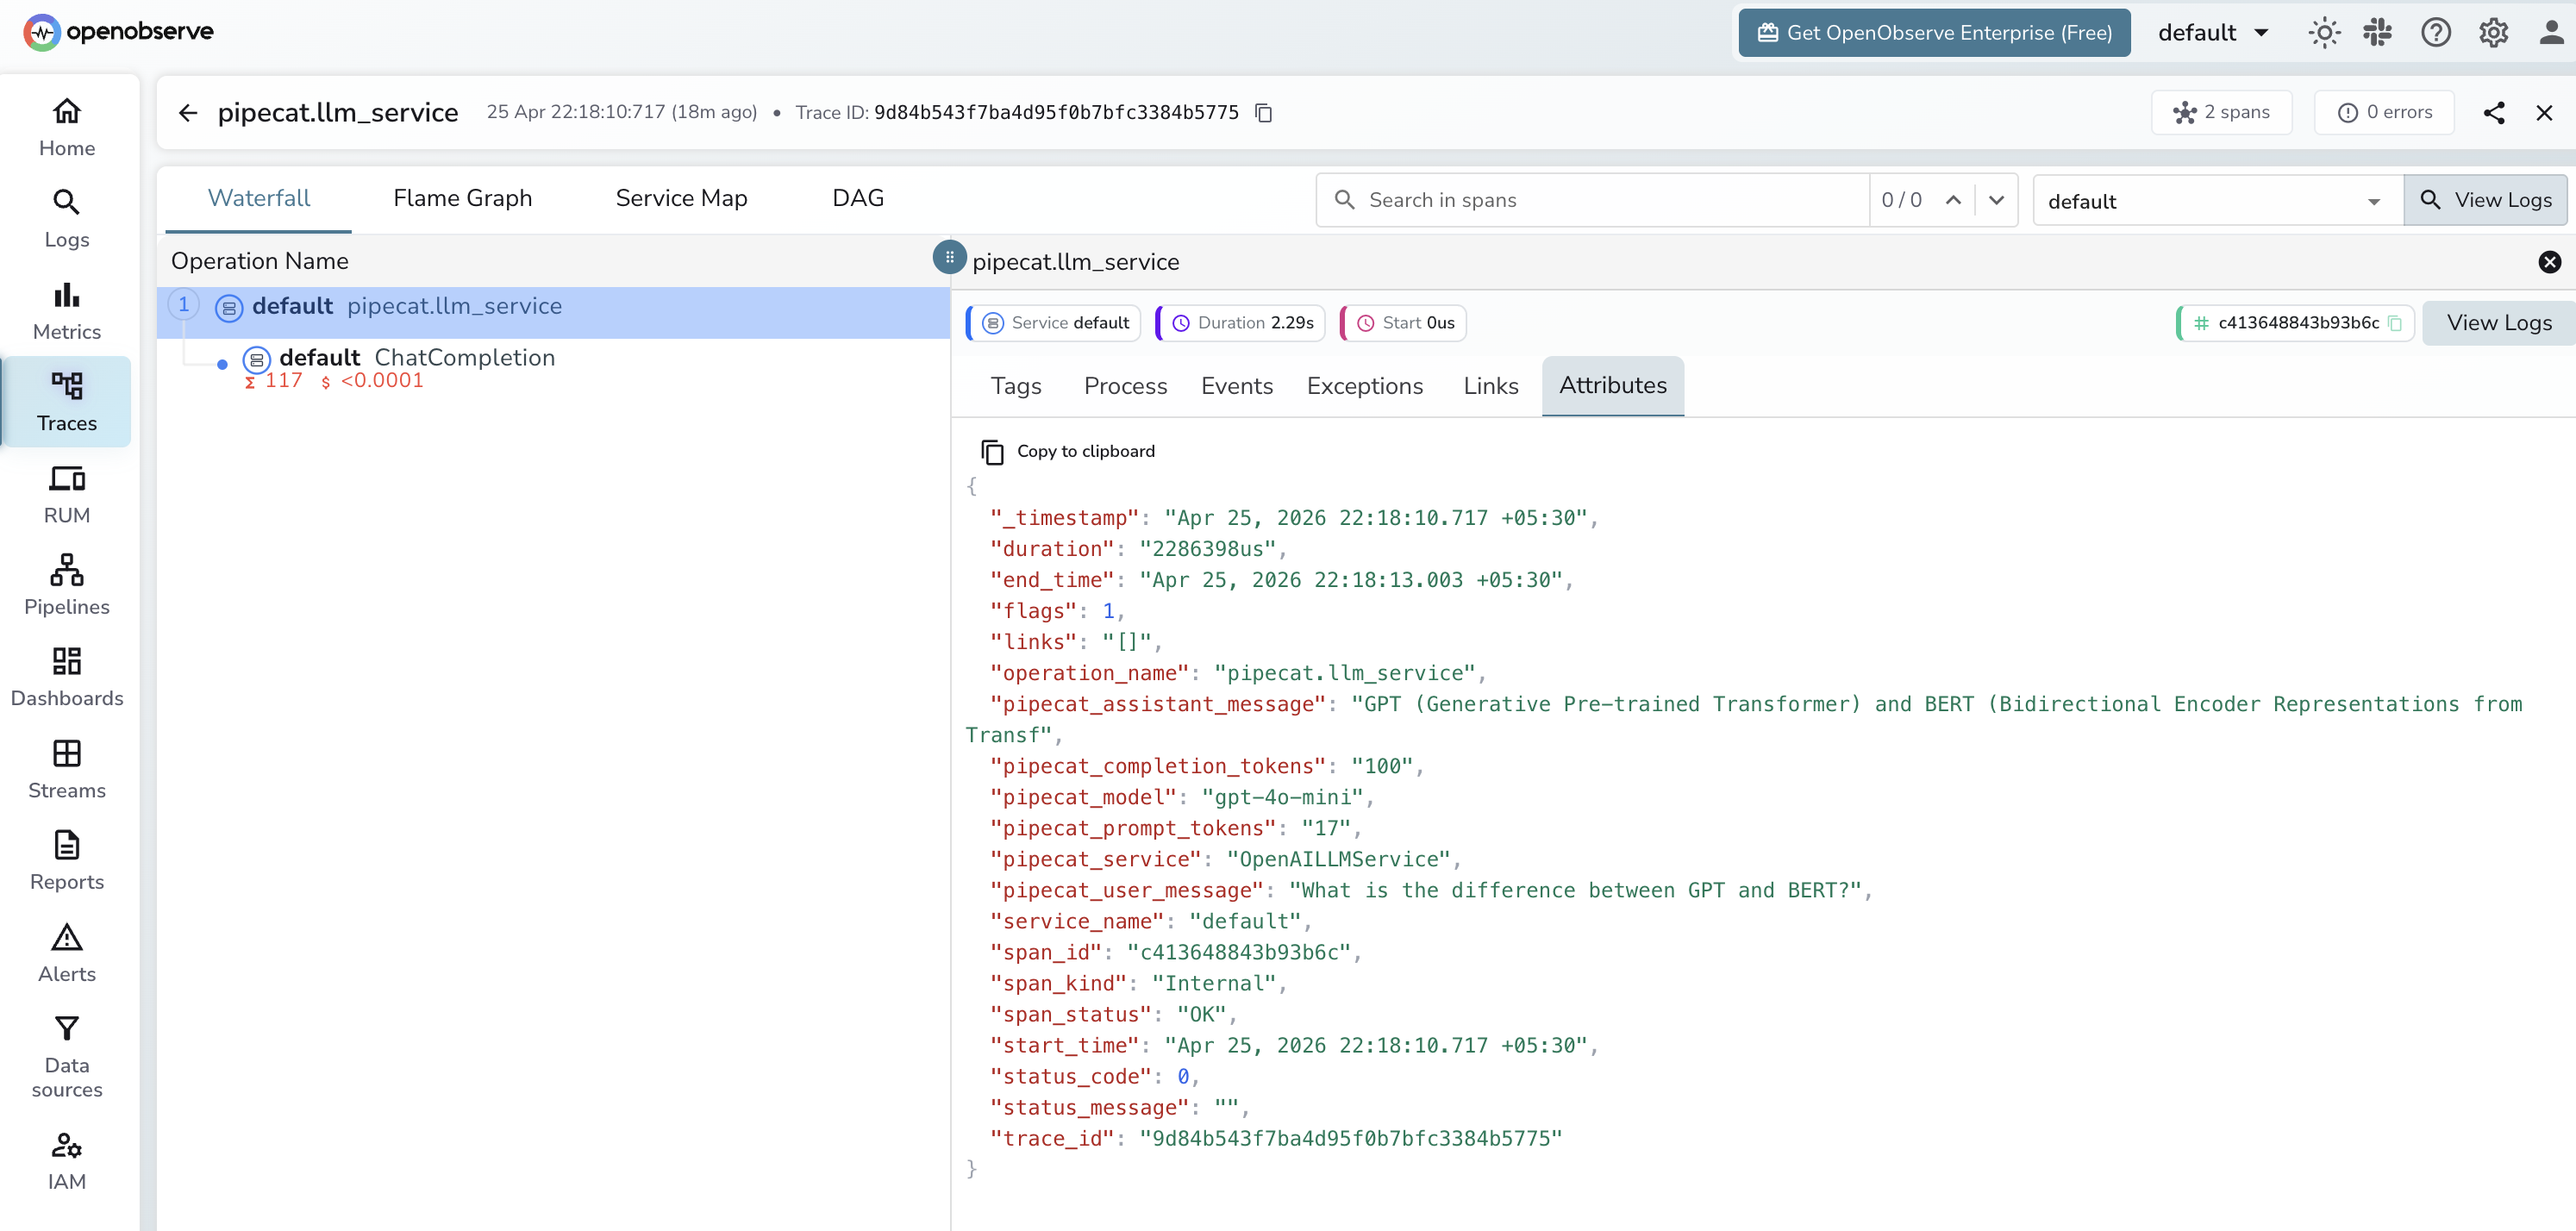Open stream selector showing default near View Logs
The image size is (2576, 1231).
tap(2214, 200)
